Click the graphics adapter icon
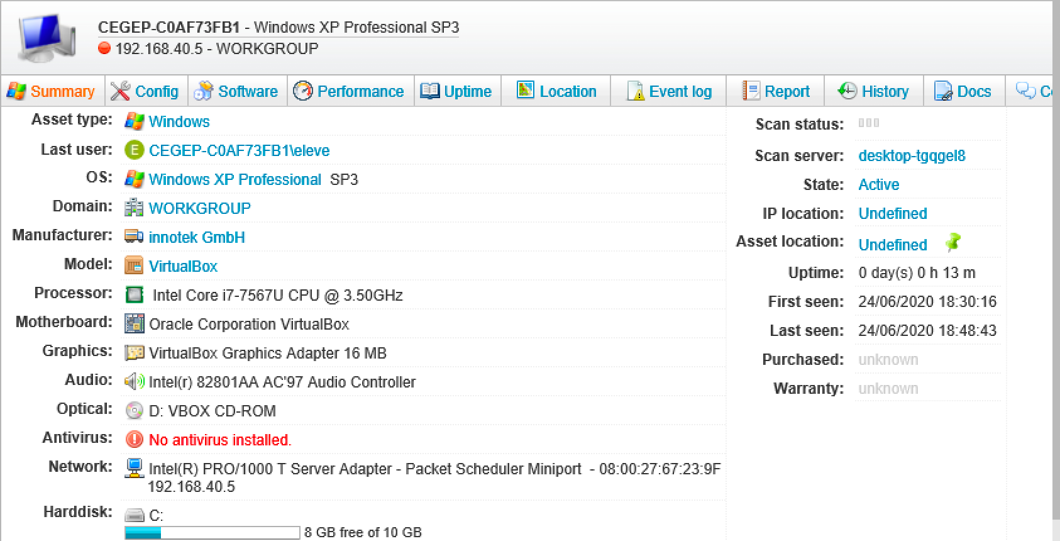 (x=134, y=352)
